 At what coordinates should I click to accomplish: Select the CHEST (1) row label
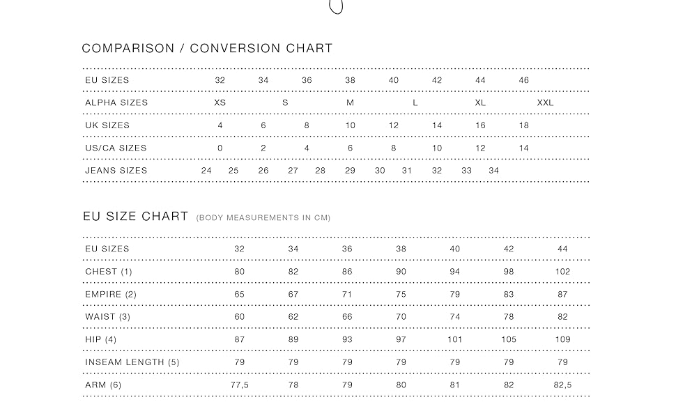[x=109, y=272]
